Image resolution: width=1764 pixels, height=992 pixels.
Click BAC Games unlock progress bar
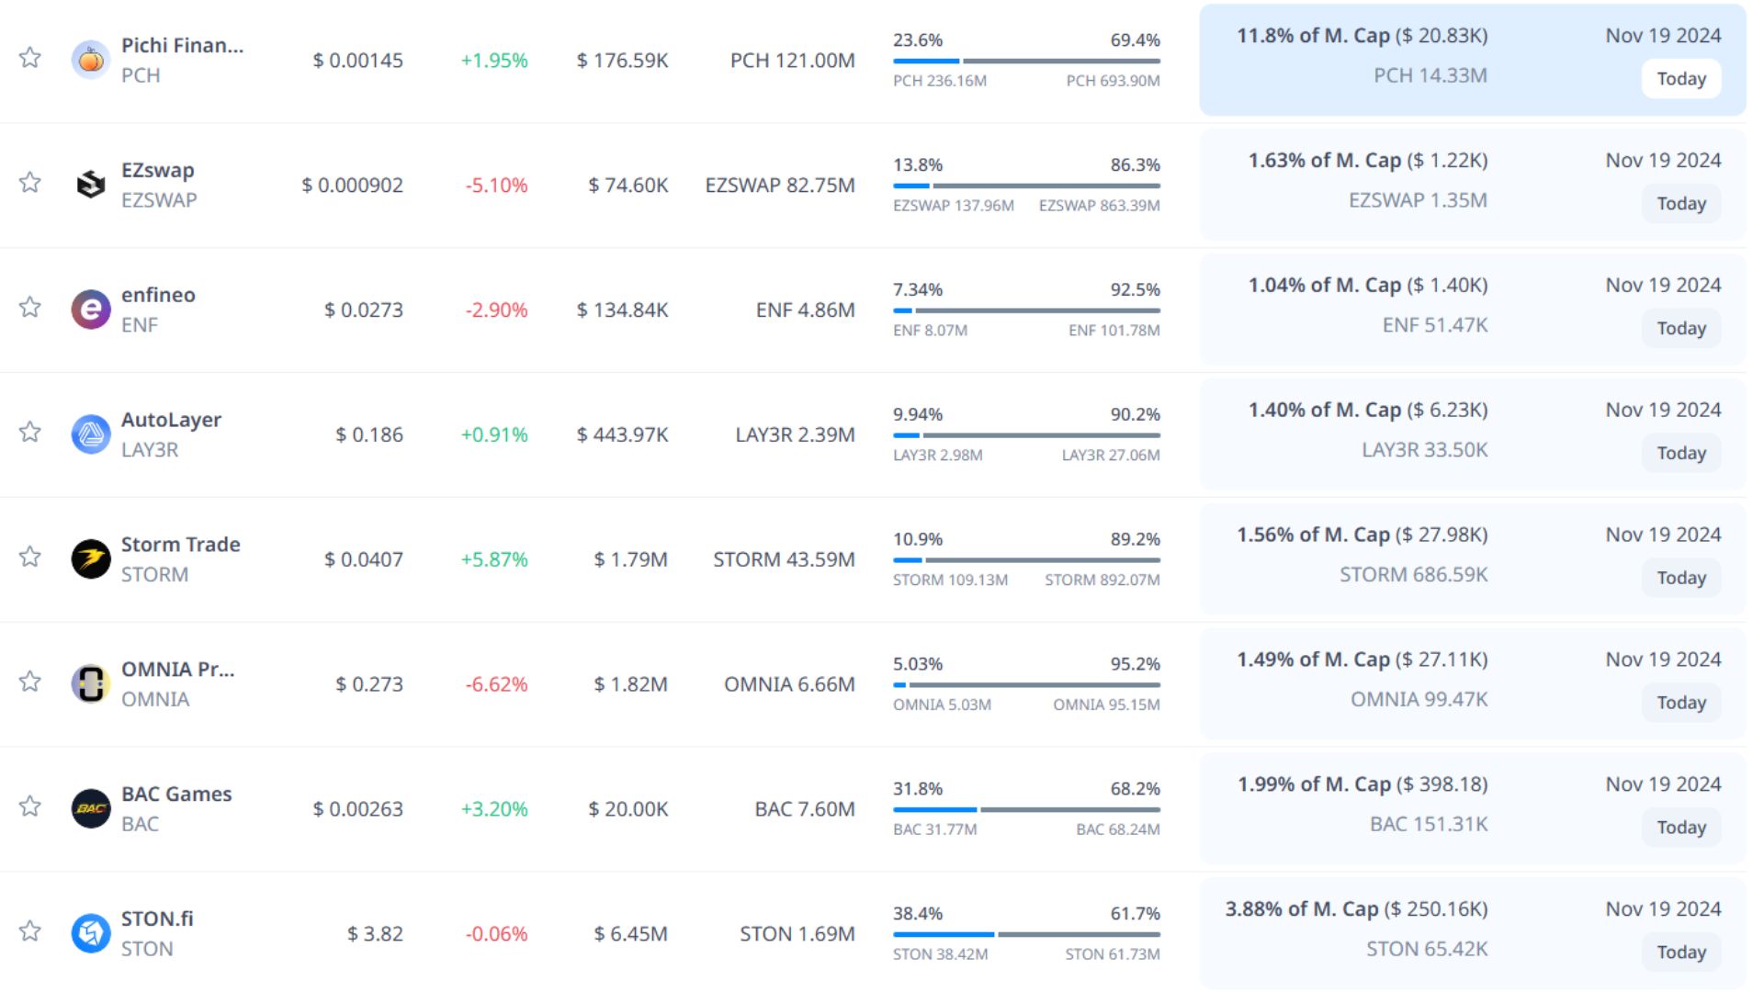[1025, 809]
